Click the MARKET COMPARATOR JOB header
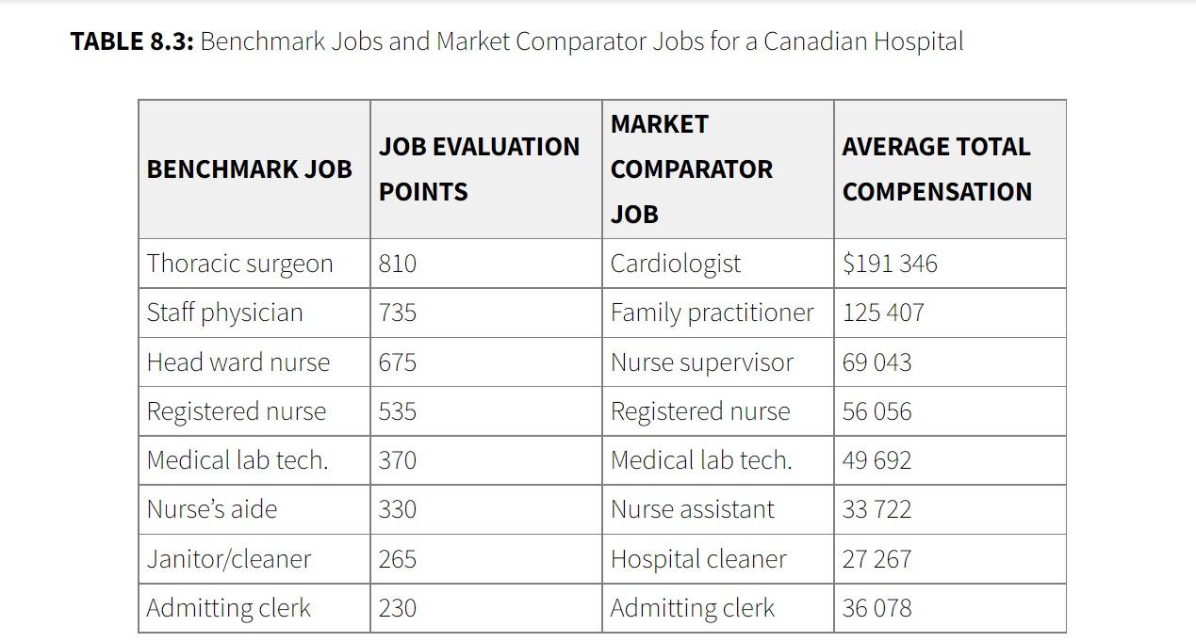1196x642 pixels. [692, 169]
